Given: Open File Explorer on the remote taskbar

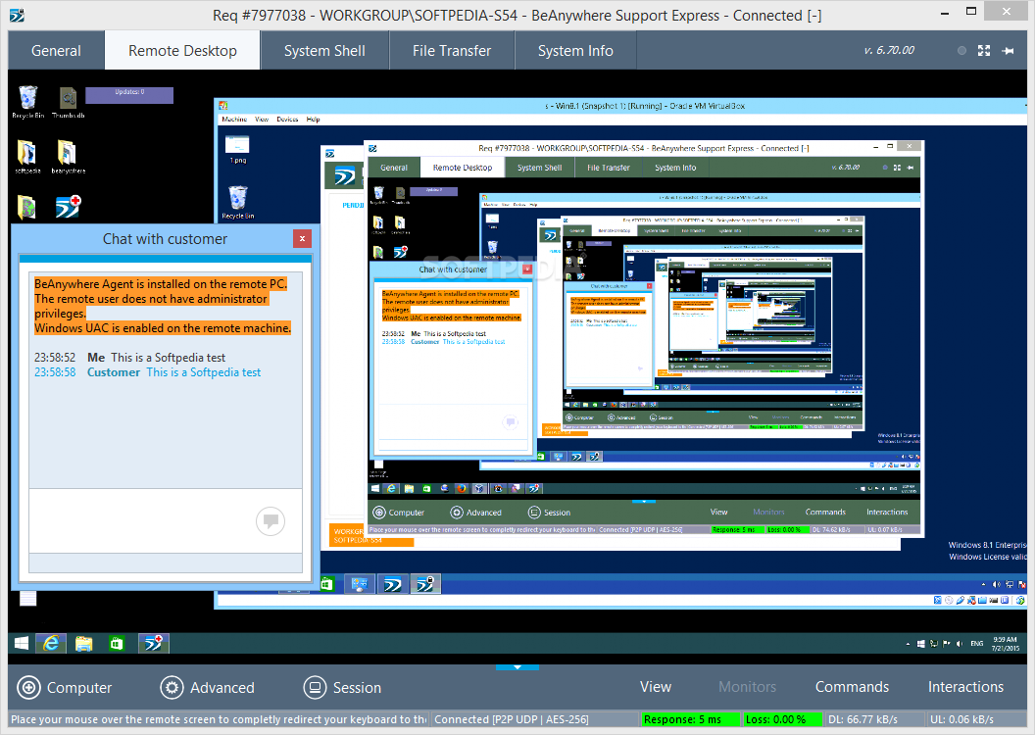Looking at the screenshot, I should click(x=84, y=643).
